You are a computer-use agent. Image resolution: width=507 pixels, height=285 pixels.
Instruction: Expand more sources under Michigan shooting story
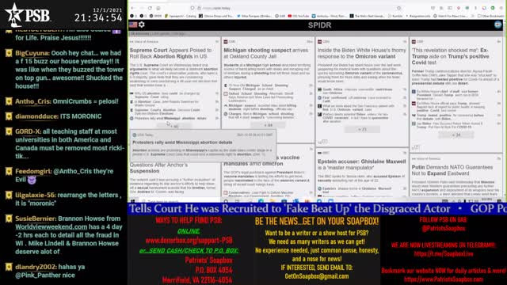pyautogui.click(x=268, y=125)
